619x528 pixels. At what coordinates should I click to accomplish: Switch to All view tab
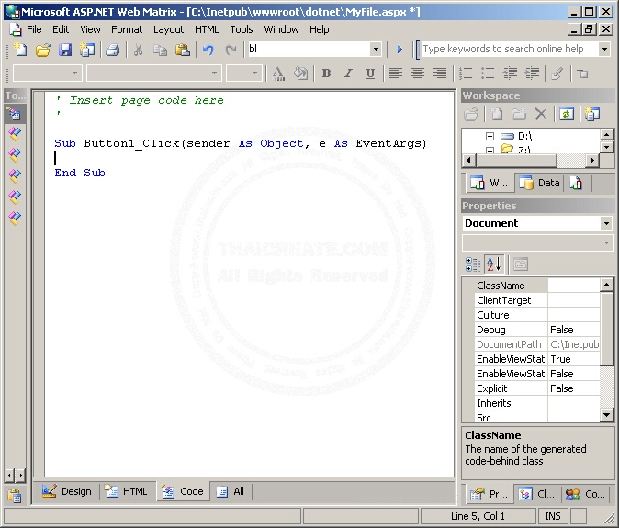[x=231, y=491]
